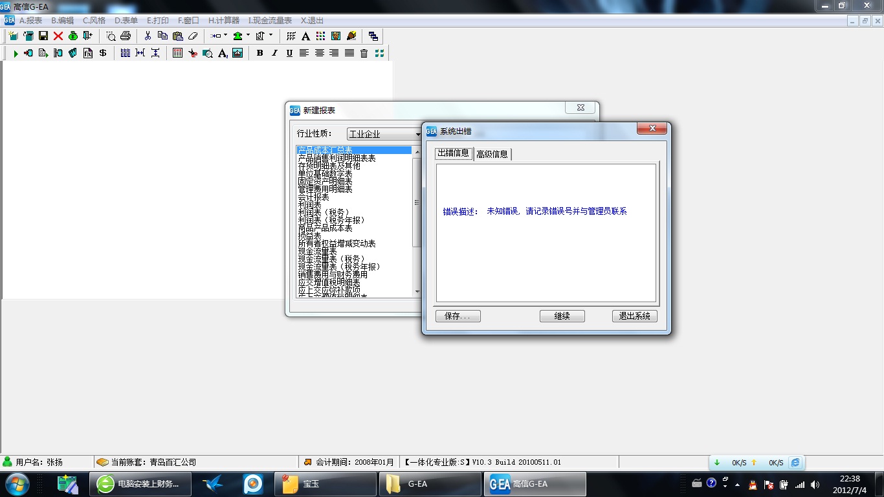Image resolution: width=884 pixels, height=497 pixels.
Task: Open print preview with the magnifier icon
Action: (111, 36)
